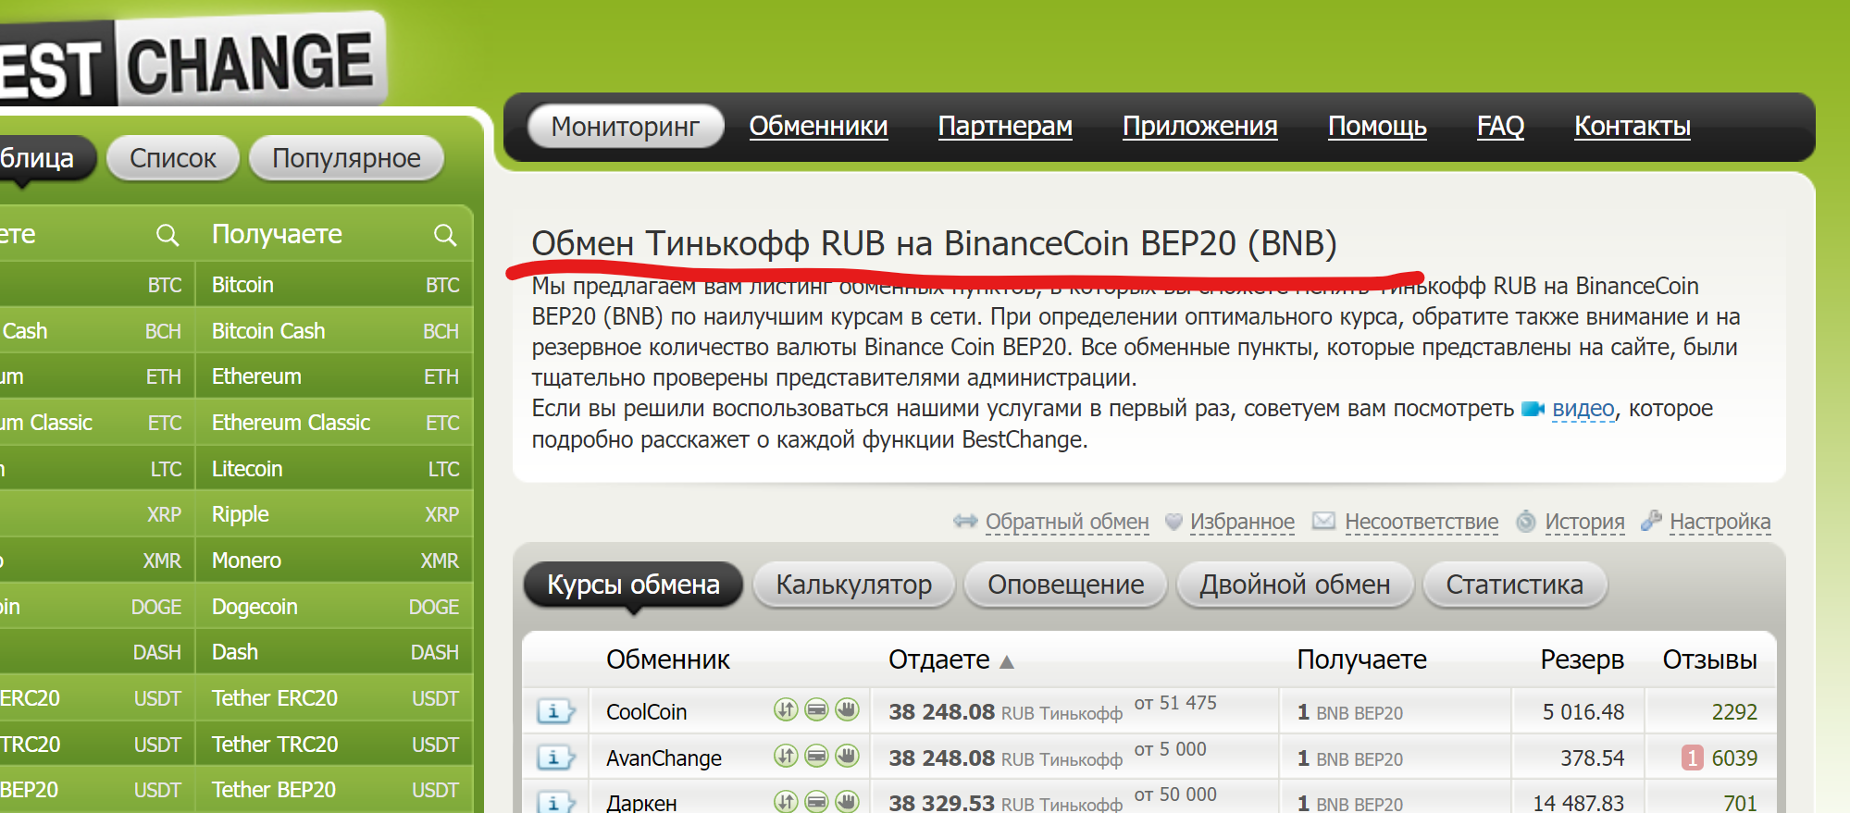1850x813 pixels.
Task: Open Приложения in the top menu
Action: [1200, 126]
